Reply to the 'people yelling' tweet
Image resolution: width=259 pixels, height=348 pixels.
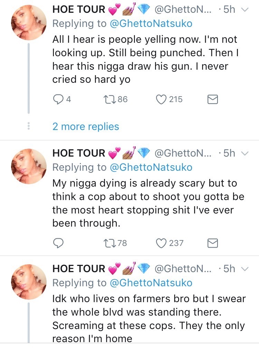[x=58, y=100]
